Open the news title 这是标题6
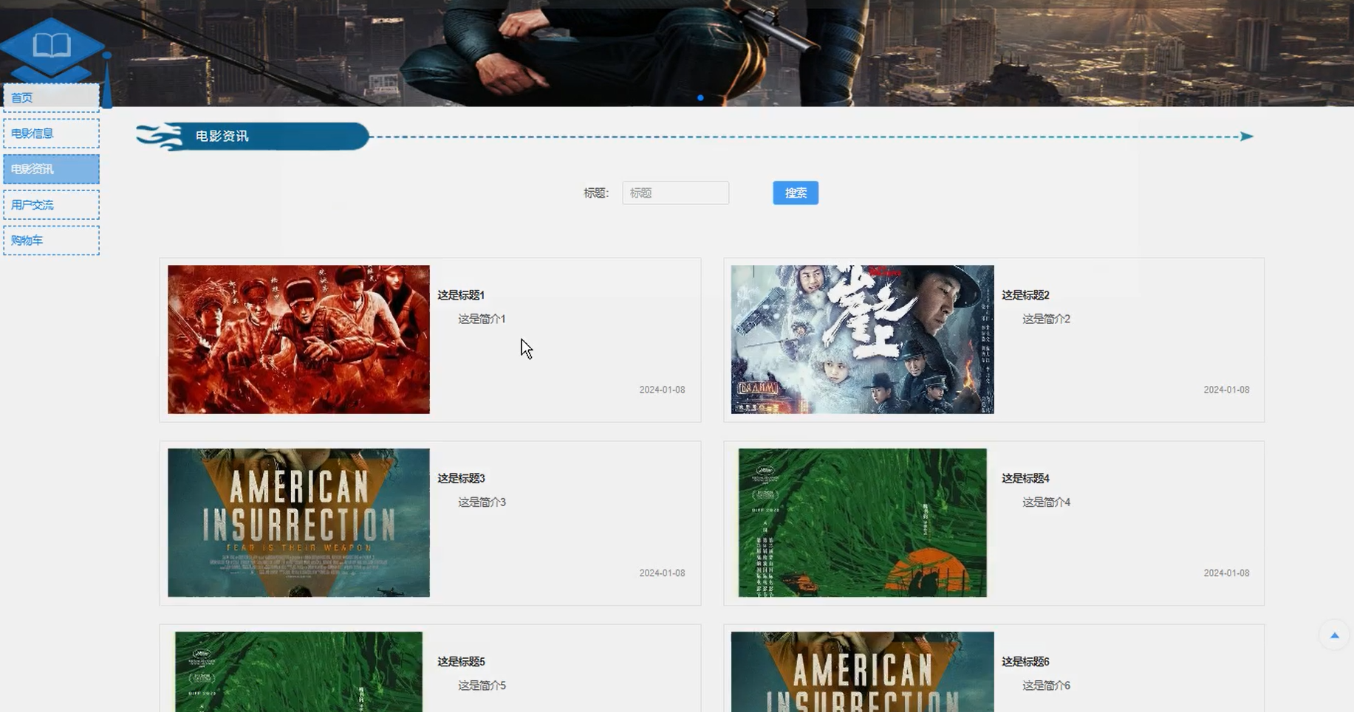The height and width of the screenshot is (712, 1354). coord(1025,662)
